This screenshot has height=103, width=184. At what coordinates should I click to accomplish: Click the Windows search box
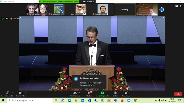coord(29,100)
